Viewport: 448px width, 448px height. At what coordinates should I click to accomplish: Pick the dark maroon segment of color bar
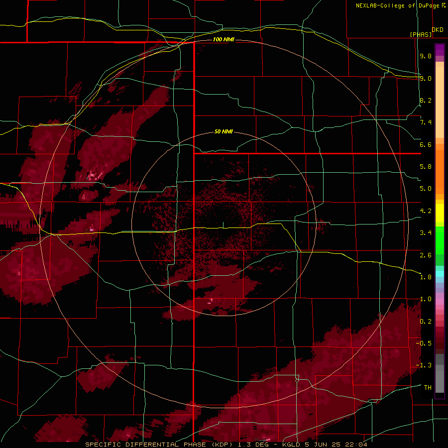tap(440, 343)
